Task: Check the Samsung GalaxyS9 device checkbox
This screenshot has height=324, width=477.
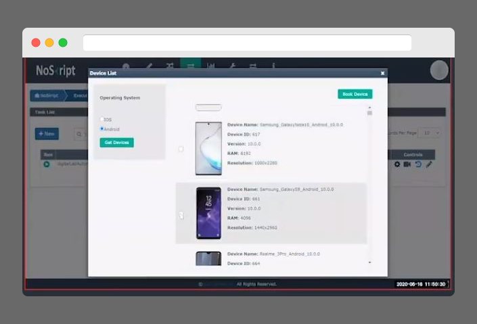Action: click(181, 215)
